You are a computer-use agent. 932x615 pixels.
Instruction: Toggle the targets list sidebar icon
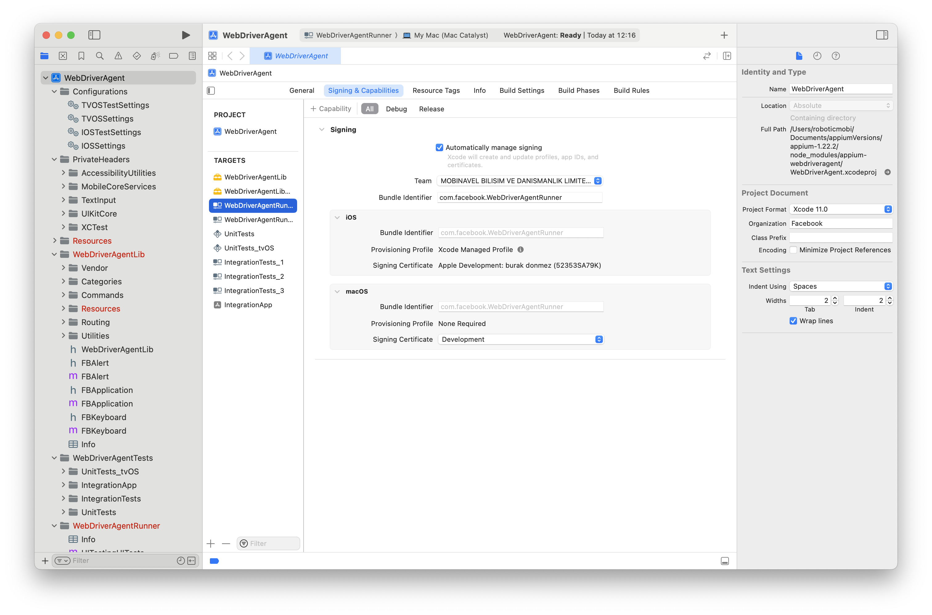coord(211,91)
